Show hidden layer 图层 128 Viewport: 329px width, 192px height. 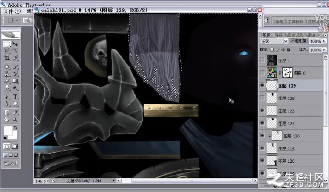pos(262,98)
